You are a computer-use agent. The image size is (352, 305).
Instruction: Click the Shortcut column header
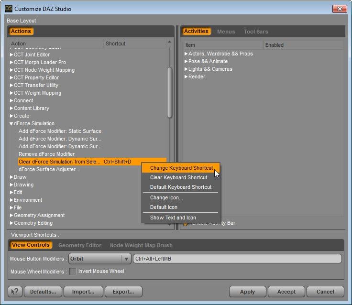[135, 44]
